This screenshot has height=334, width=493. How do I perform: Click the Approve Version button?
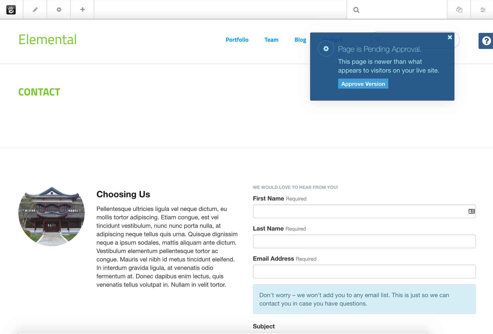pos(363,84)
